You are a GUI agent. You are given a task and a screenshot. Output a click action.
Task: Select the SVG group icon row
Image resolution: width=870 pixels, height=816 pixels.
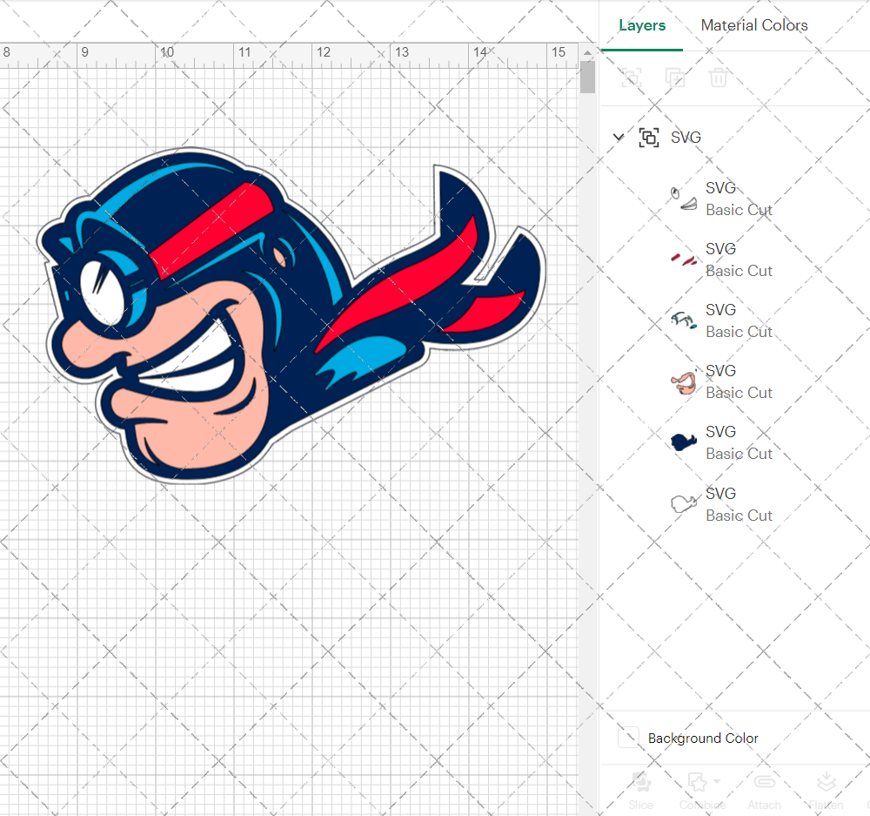point(649,138)
